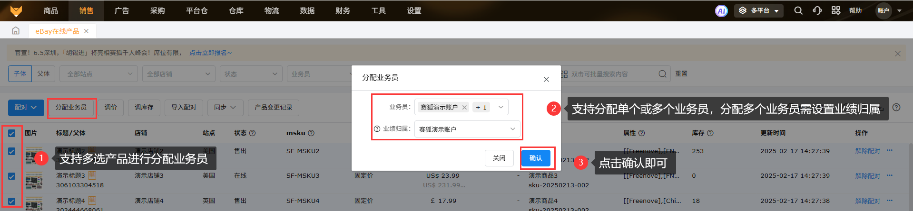Open the 财务 menu

pyautogui.click(x=343, y=10)
